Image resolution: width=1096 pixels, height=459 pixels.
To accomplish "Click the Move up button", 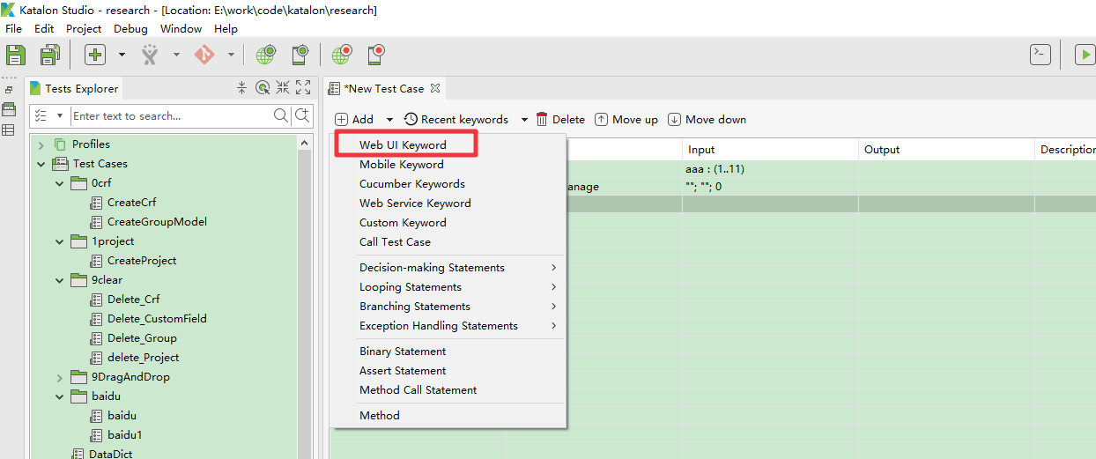I will pyautogui.click(x=626, y=119).
